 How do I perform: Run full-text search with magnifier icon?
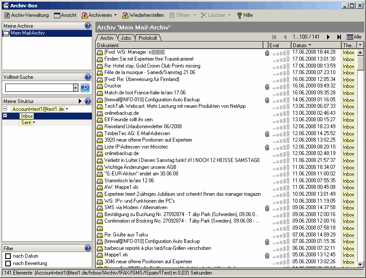85,87
